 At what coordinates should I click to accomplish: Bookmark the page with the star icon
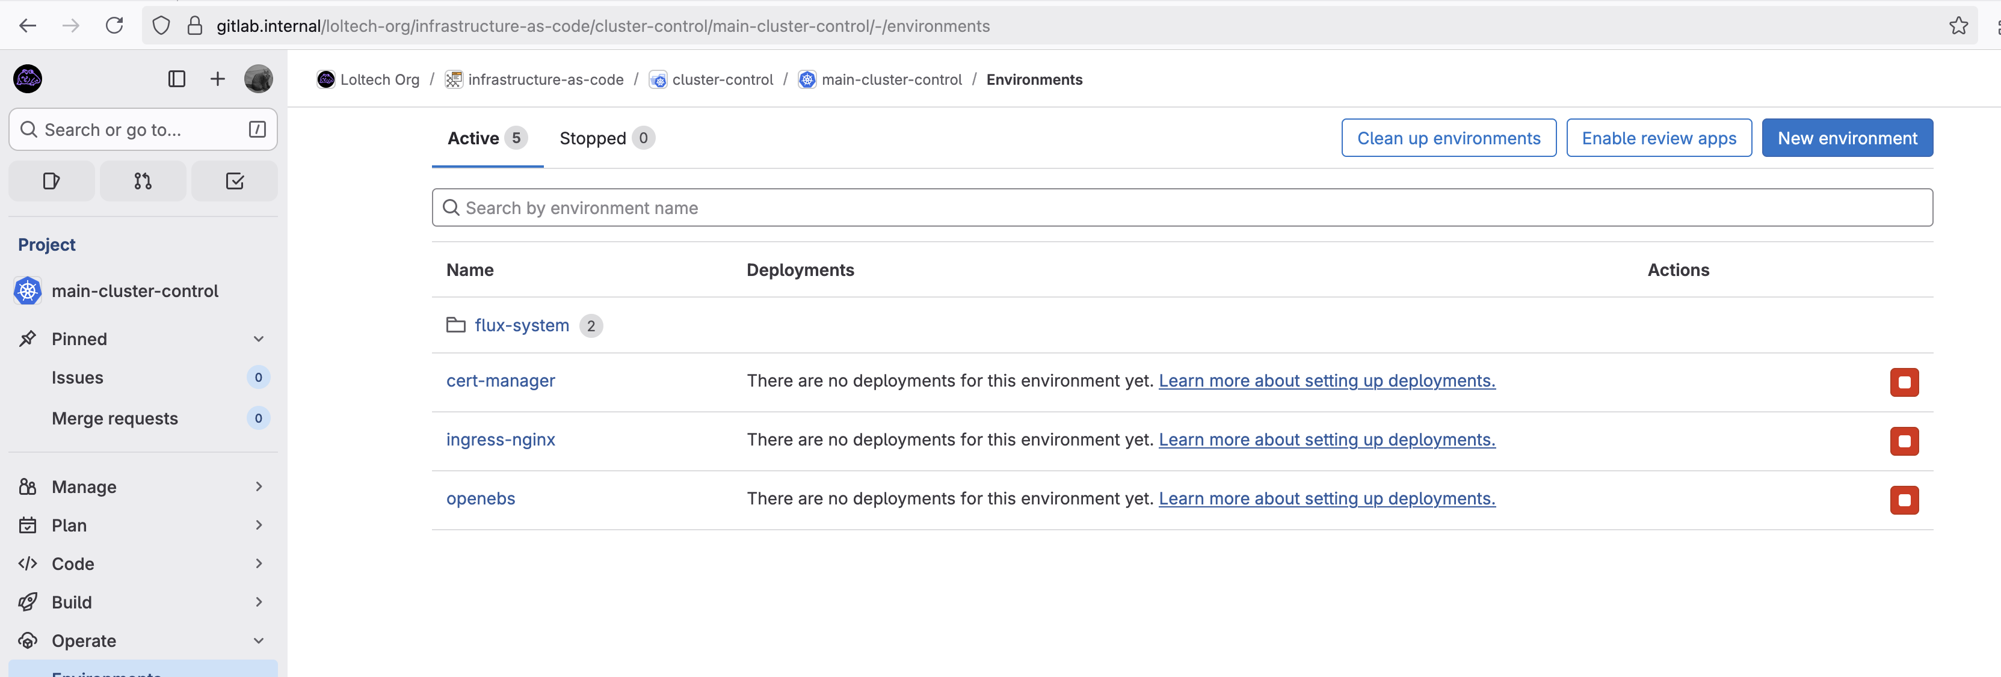coord(1958,26)
